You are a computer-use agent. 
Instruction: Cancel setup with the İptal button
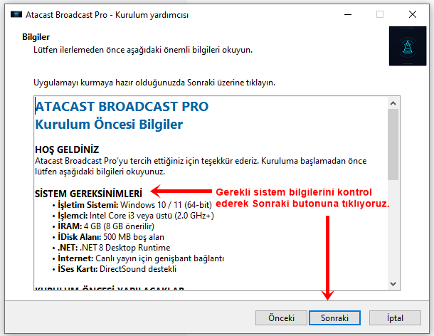tap(395, 317)
